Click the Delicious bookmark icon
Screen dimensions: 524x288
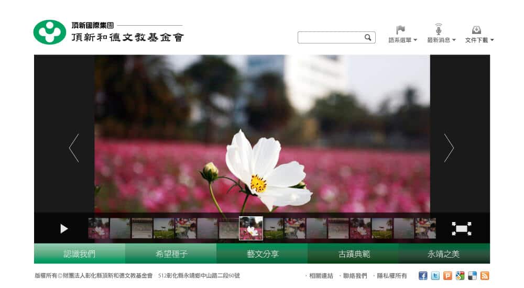(x=473, y=276)
